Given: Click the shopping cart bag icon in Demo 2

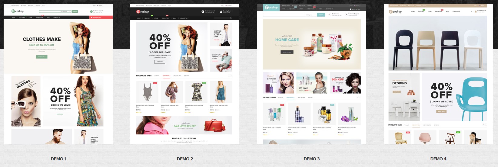Looking at the screenshot, I should 221,11.
